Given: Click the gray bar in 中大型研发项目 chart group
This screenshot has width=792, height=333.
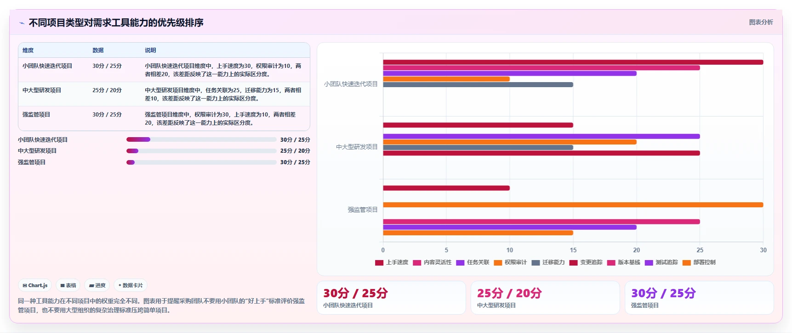Looking at the screenshot, I should coord(478,148).
